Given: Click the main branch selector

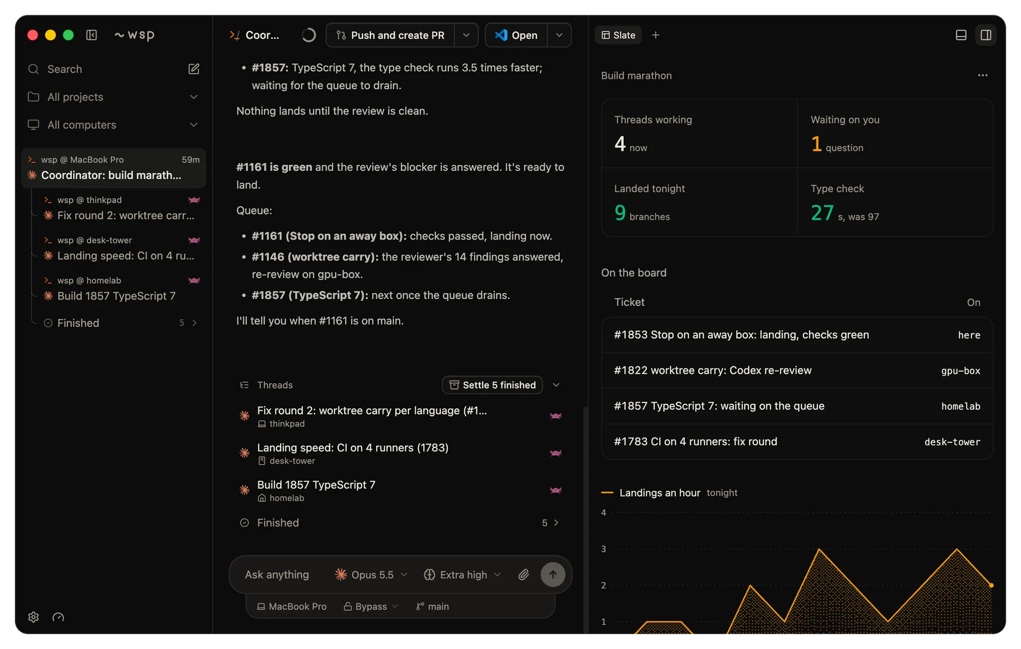Looking at the screenshot, I should [x=432, y=606].
